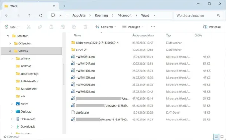The width and height of the screenshot is (226, 140).
Task: Open the more options ellipsis in toolbar
Action: 153,27
